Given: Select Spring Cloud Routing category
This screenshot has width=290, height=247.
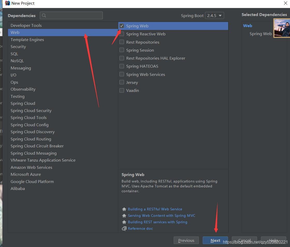Looking at the screenshot, I should (x=63, y=139).
